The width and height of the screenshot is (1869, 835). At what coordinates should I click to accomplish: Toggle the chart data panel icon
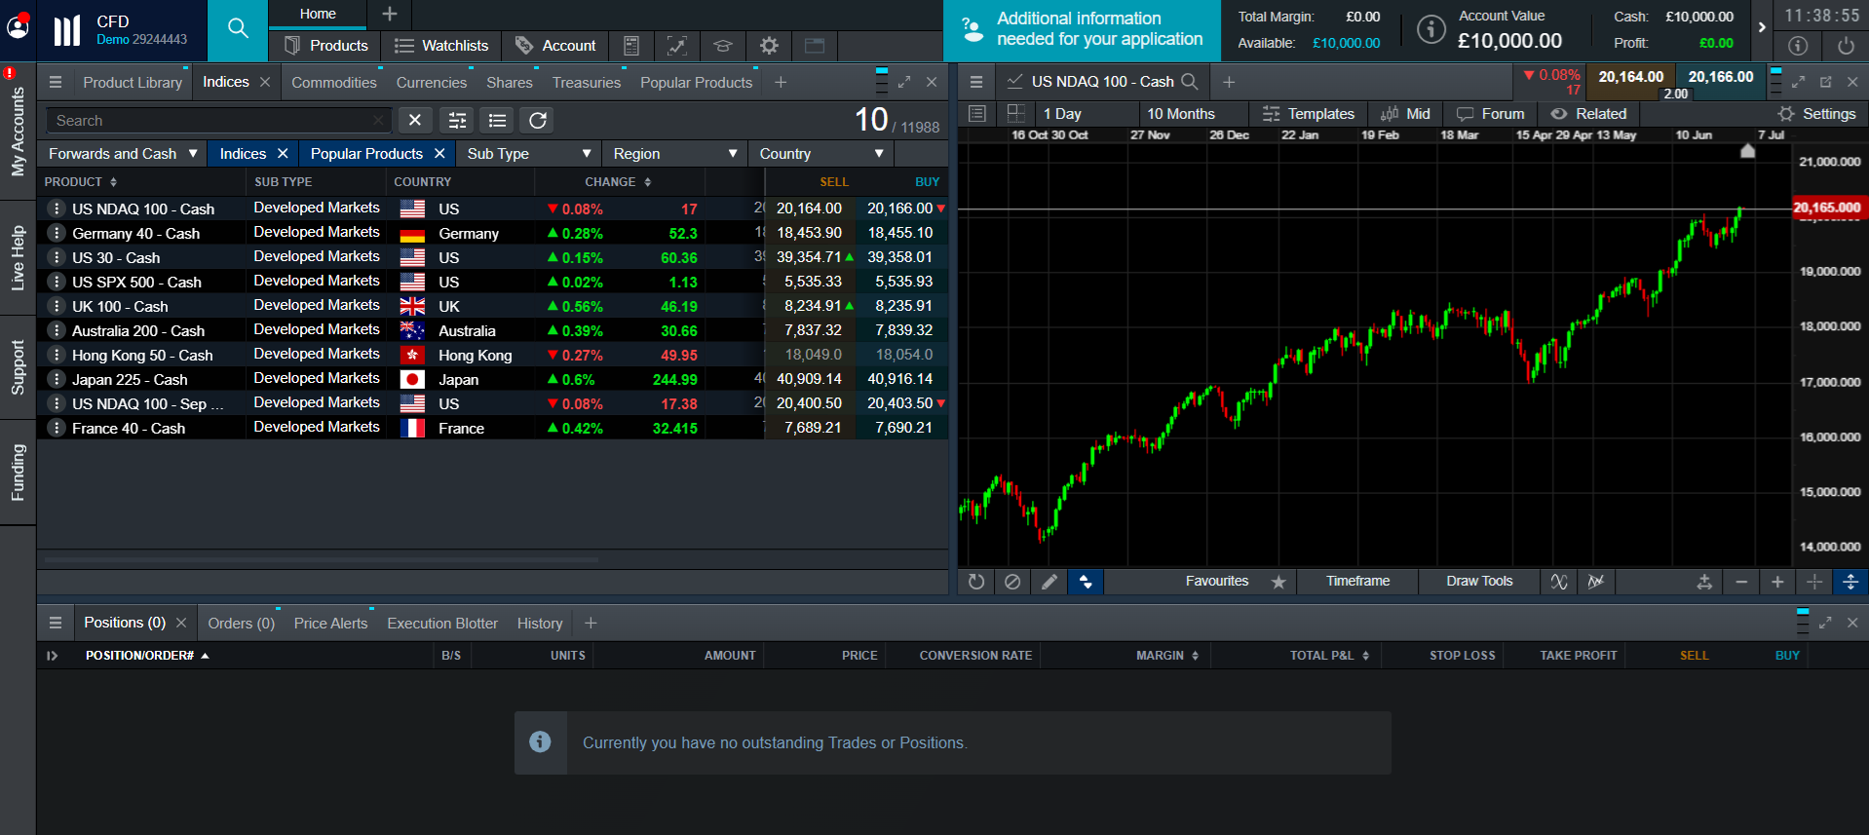coord(977,113)
